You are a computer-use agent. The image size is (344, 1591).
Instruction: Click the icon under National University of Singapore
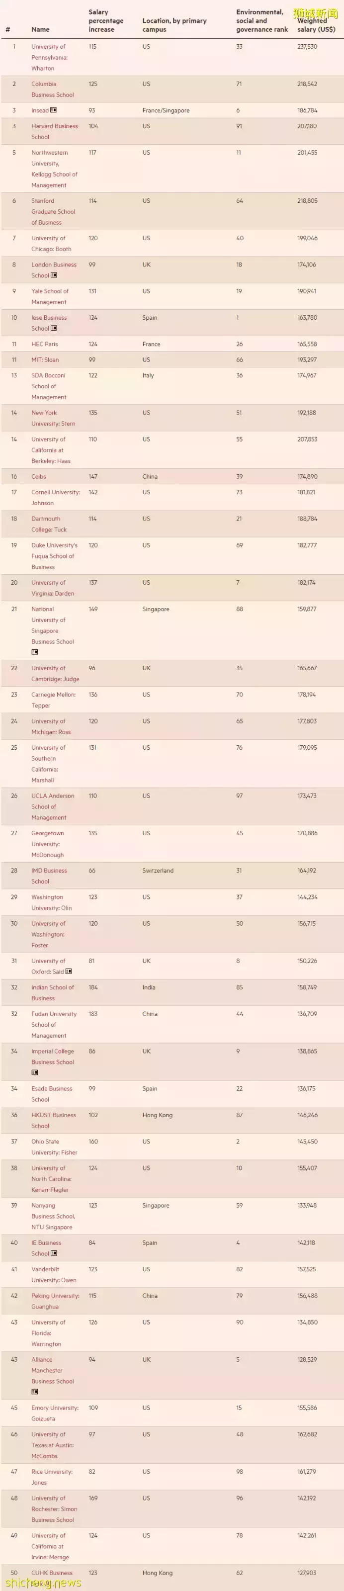35,652
